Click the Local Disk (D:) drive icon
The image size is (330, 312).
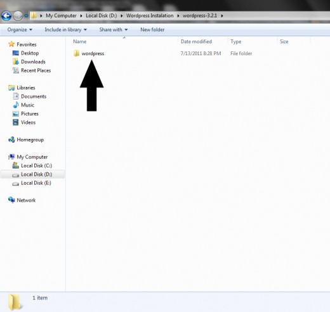point(16,175)
